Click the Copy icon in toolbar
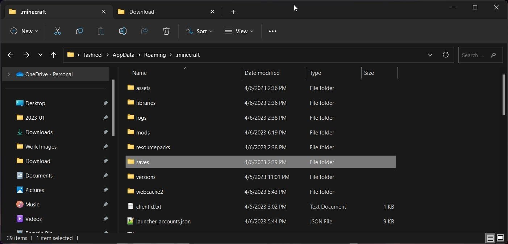The height and width of the screenshot is (244, 508). (x=79, y=31)
